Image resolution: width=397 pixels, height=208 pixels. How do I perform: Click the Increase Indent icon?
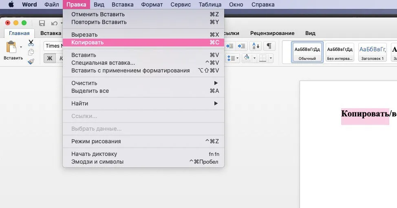coord(242,46)
